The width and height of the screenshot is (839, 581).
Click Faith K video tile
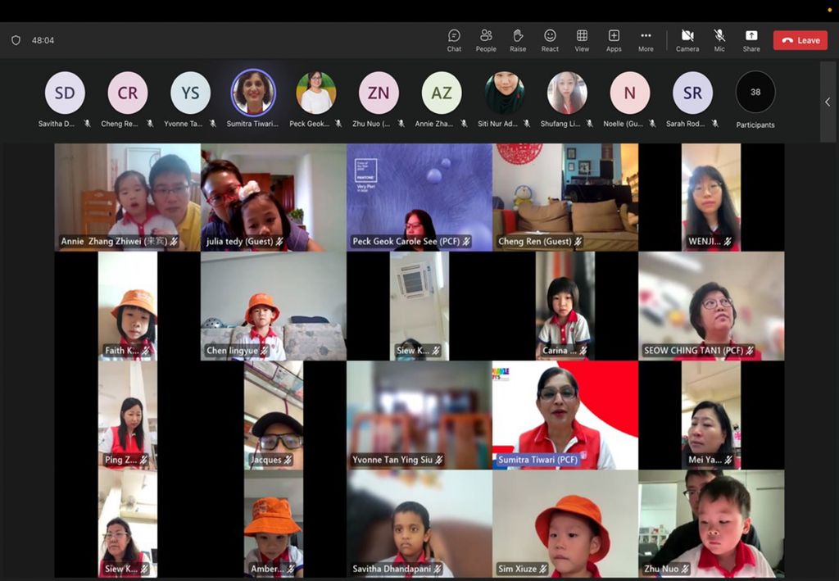pyautogui.click(x=127, y=306)
